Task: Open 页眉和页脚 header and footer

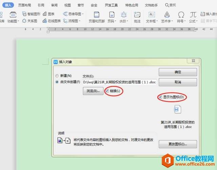Action: coord(97,17)
